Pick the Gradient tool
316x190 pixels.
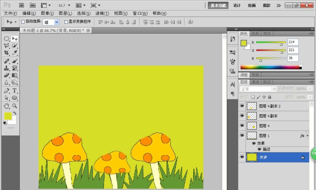[x=15, y=75]
